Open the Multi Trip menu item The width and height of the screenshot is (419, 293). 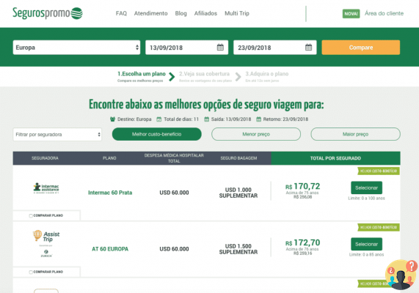237,13
